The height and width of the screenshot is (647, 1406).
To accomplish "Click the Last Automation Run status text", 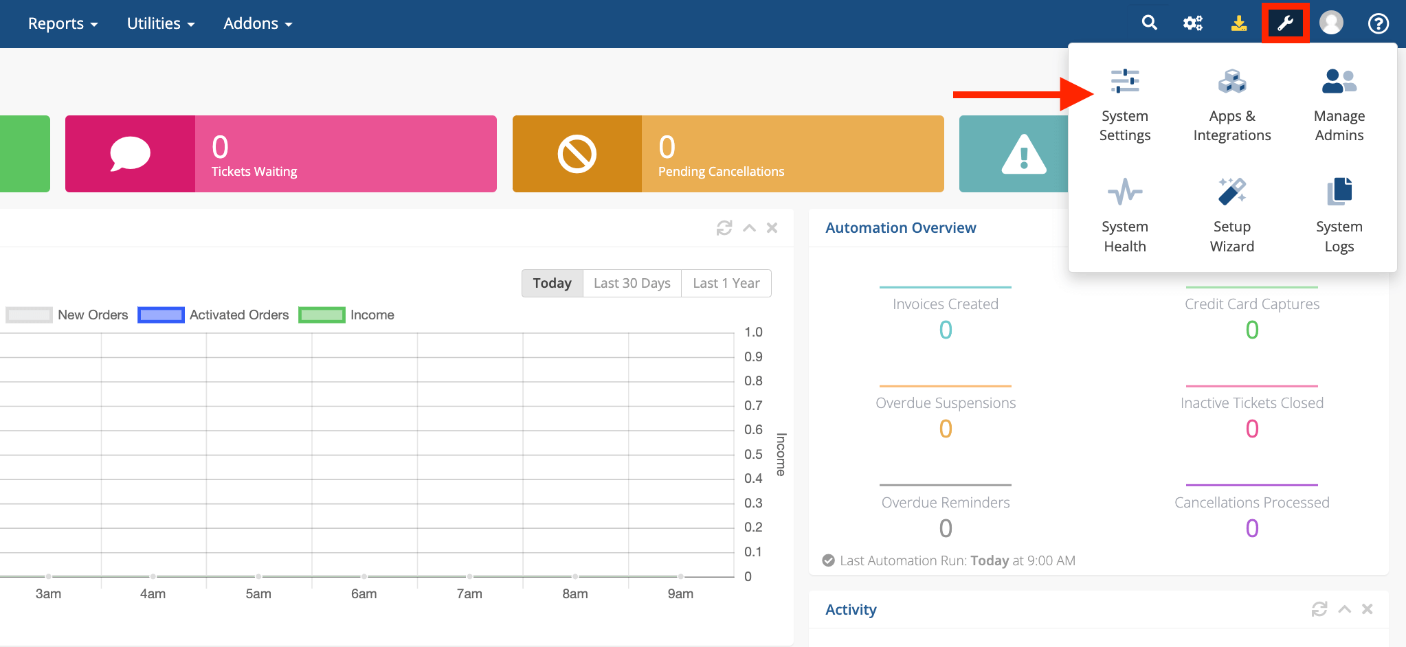I will tap(957, 560).
